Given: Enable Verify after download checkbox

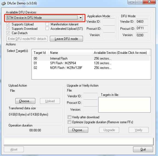Looking at the screenshot, I should click(x=69, y=117).
